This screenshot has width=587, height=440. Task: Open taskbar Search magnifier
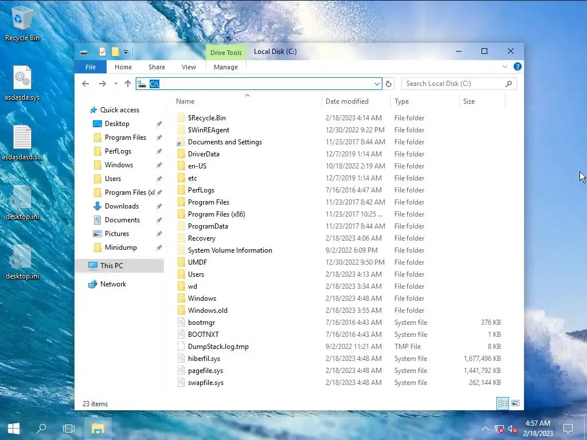tap(41, 429)
